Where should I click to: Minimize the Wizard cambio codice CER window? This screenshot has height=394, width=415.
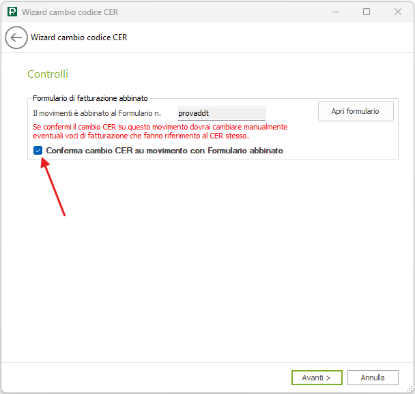coord(335,12)
